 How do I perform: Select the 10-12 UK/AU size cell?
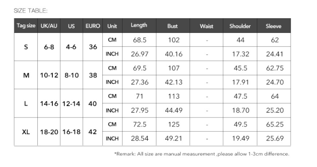49,75
